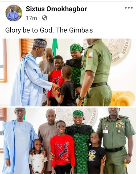
Task: Open the bottom group photo
Action: click(68, 141)
